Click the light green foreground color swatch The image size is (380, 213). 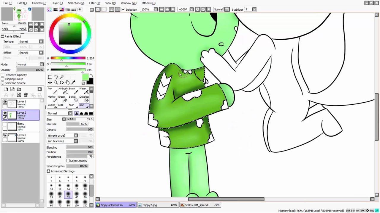pyautogui.click(x=85, y=78)
